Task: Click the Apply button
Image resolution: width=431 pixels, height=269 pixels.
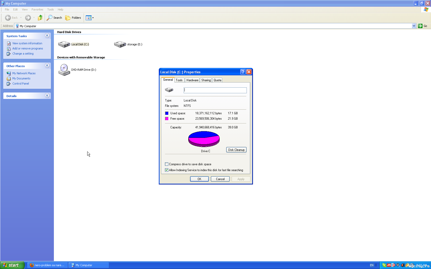Action: (241, 179)
